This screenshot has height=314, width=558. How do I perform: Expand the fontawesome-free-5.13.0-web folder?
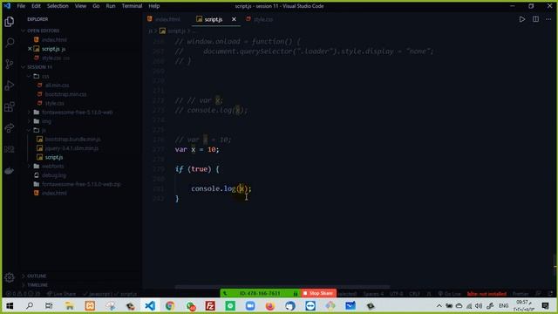[78, 113]
